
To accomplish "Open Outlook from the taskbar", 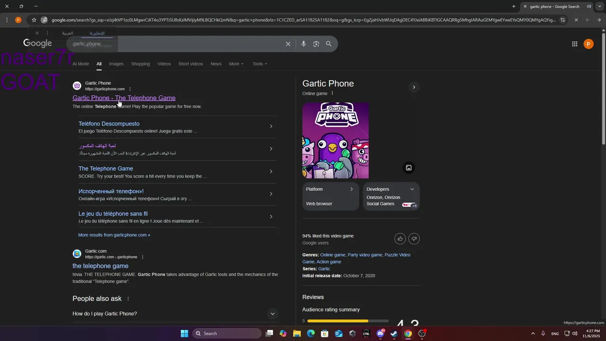I will tap(339, 333).
